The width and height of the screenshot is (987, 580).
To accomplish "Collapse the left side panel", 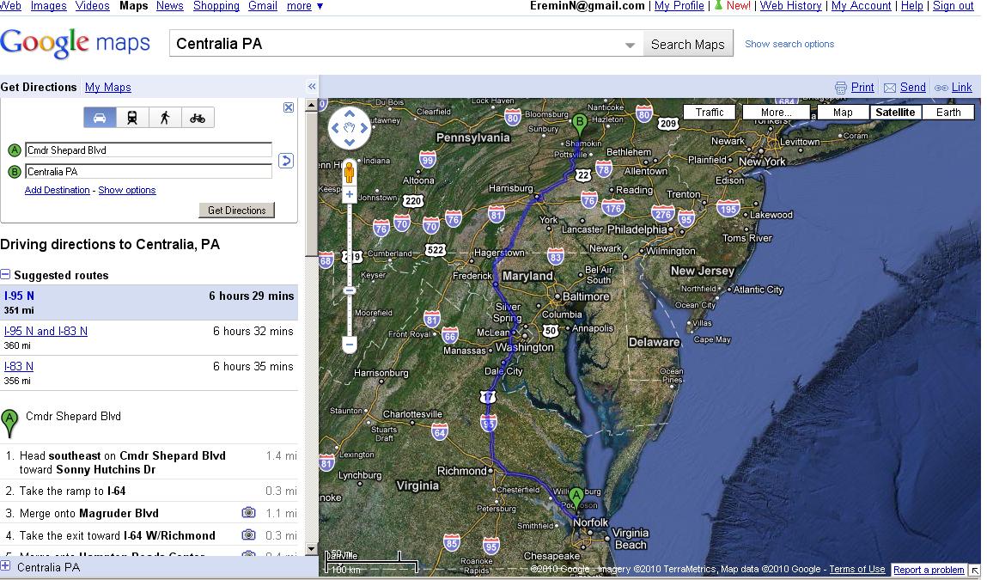I will click(312, 86).
